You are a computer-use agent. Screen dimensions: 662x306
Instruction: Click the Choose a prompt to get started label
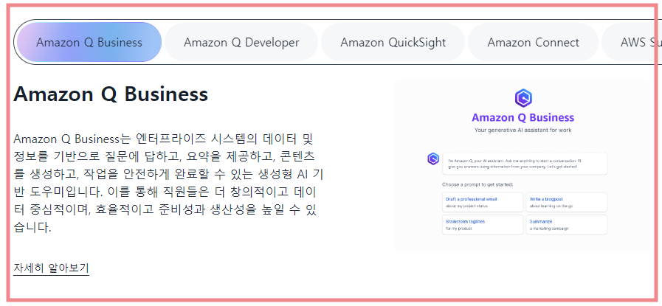coord(477,184)
